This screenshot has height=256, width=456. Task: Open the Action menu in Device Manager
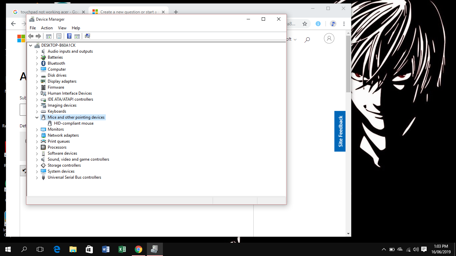(x=47, y=28)
